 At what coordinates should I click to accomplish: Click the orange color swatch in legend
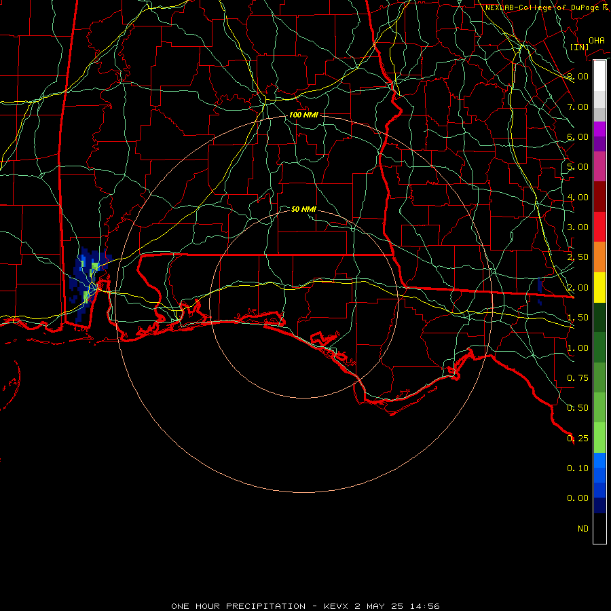599,257
